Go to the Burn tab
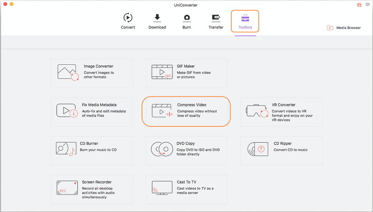 (186, 21)
